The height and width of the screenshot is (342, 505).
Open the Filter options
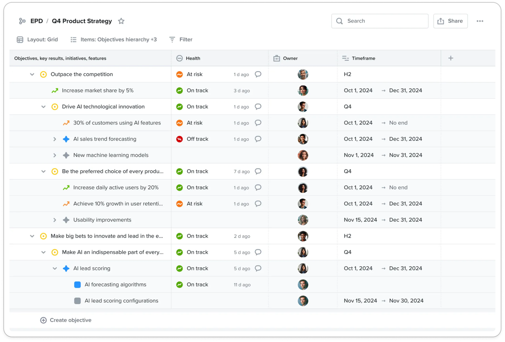click(181, 40)
